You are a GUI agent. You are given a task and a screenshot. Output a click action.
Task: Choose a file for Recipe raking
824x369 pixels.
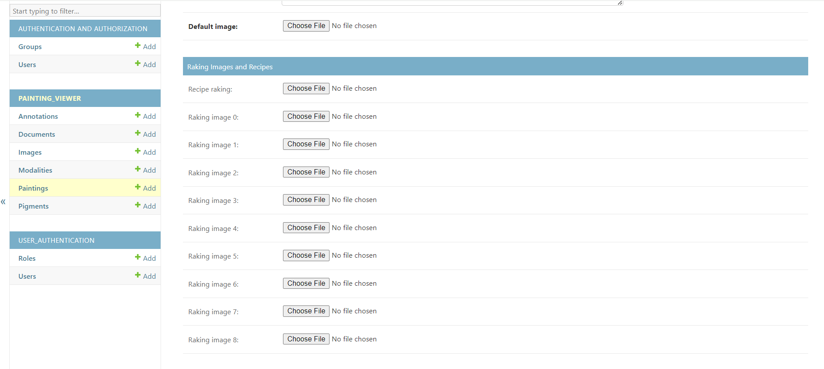click(x=306, y=89)
